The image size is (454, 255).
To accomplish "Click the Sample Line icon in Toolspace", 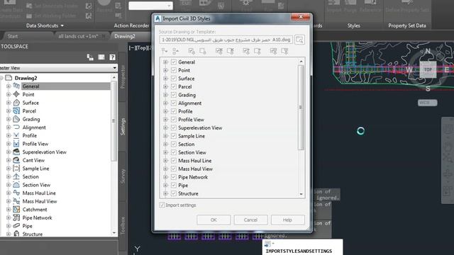I will click(16, 169).
